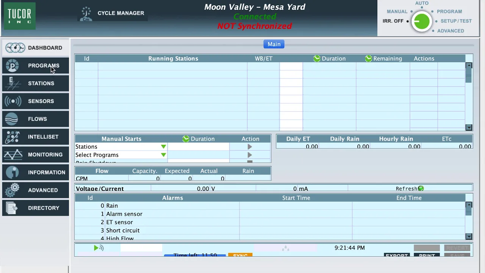Click the Information 'i' icon
485x273 pixels.
13,173
